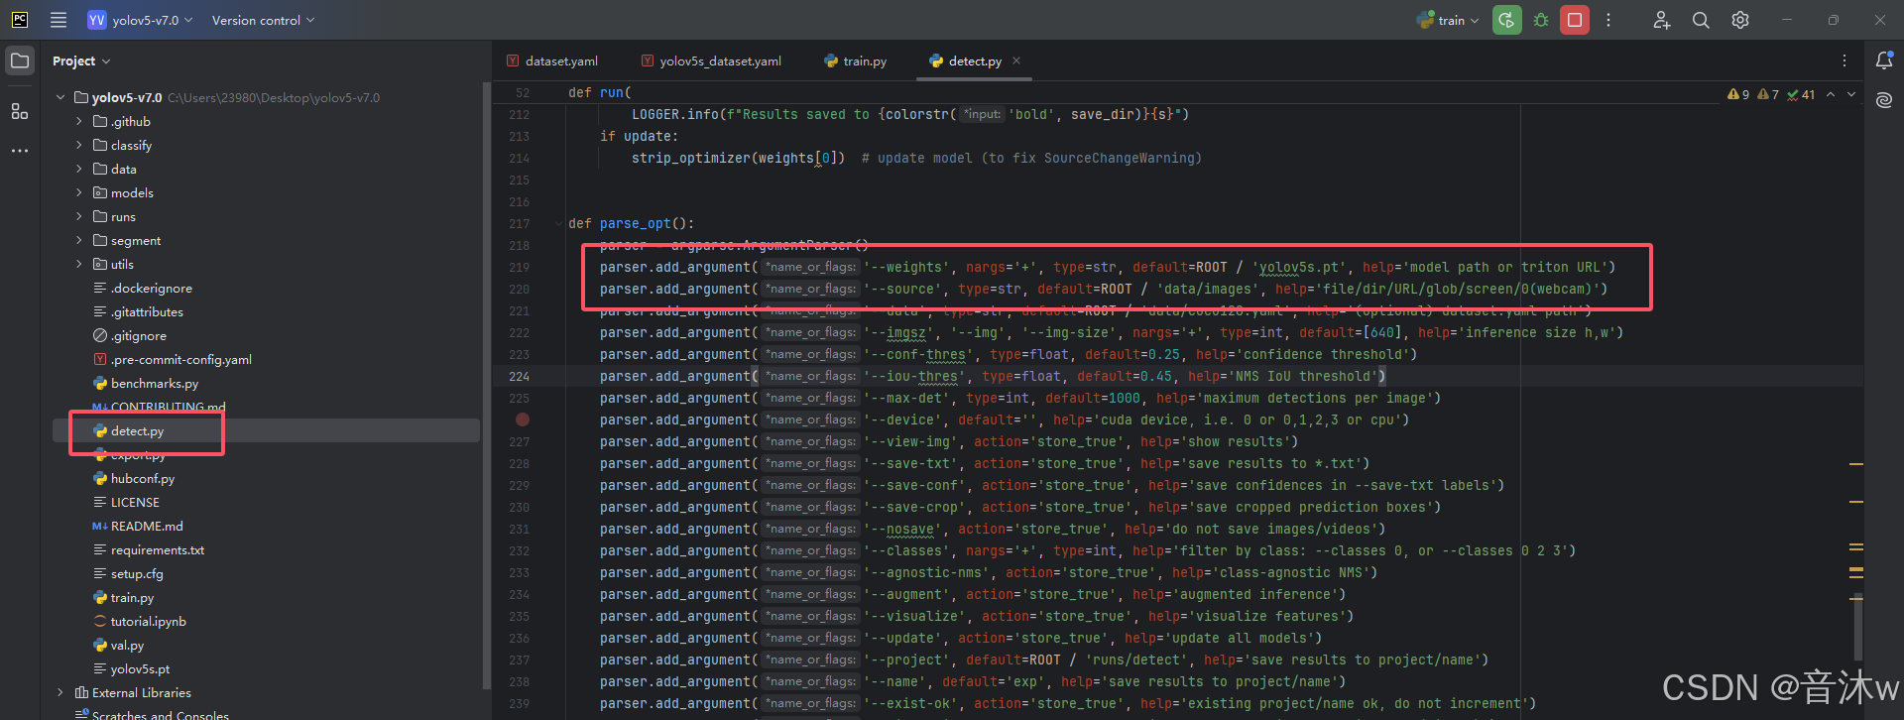The image size is (1904, 720).
Task: Expand the segment folder
Action: point(79,240)
